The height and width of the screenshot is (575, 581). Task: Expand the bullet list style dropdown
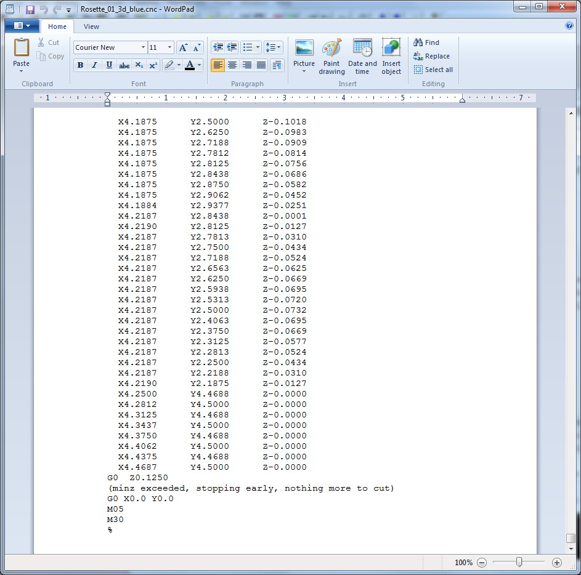[258, 47]
